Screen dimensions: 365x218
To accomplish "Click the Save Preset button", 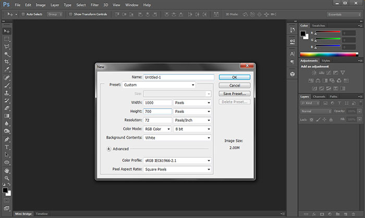I will 235,94.
